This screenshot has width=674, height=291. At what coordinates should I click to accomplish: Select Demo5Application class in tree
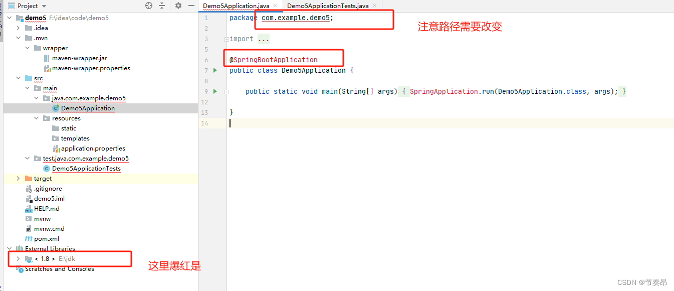click(x=88, y=108)
